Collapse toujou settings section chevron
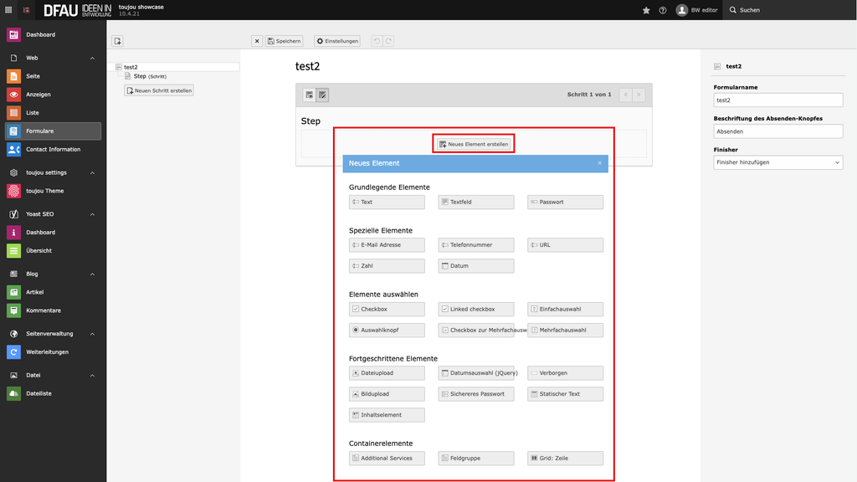Image resolution: width=857 pixels, height=482 pixels. [92, 172]
